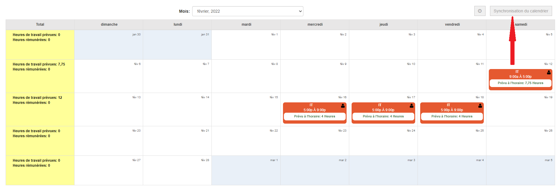
Task: Click person icon on fév 17 shift
Action: (411, 106)
